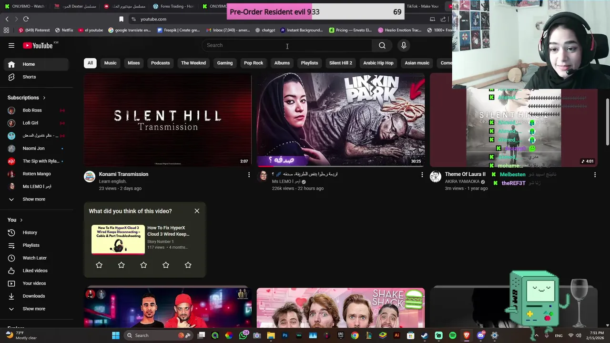Switch to Forex Trading browser tab
This screenshot has height=343, width=610.
[173, 6]
